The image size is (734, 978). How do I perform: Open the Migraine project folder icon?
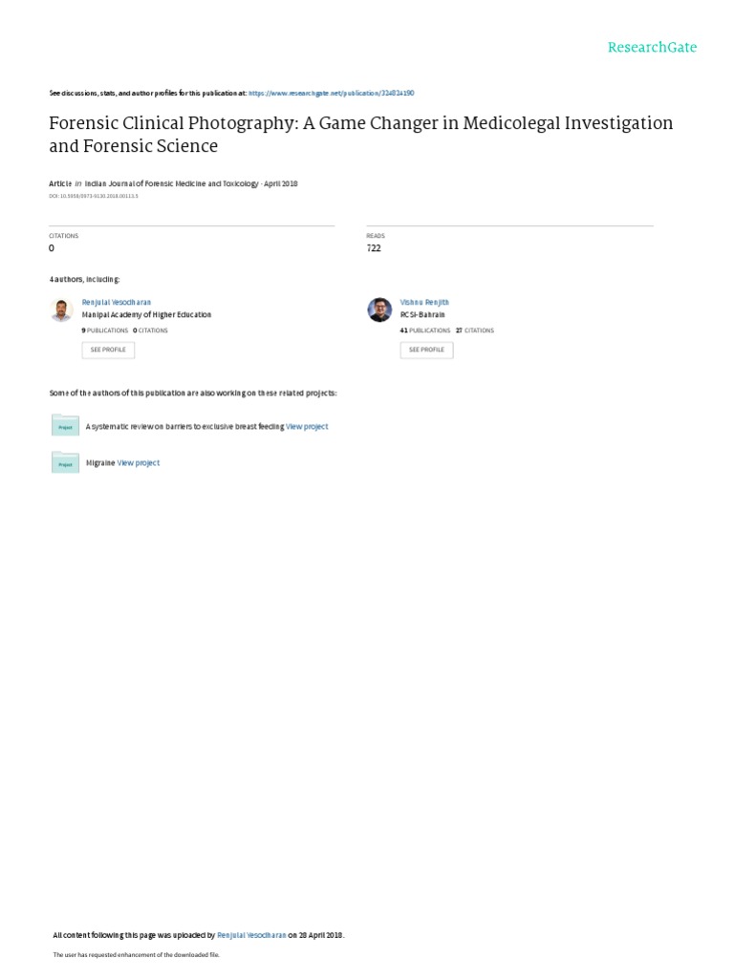tap(65, 462)
